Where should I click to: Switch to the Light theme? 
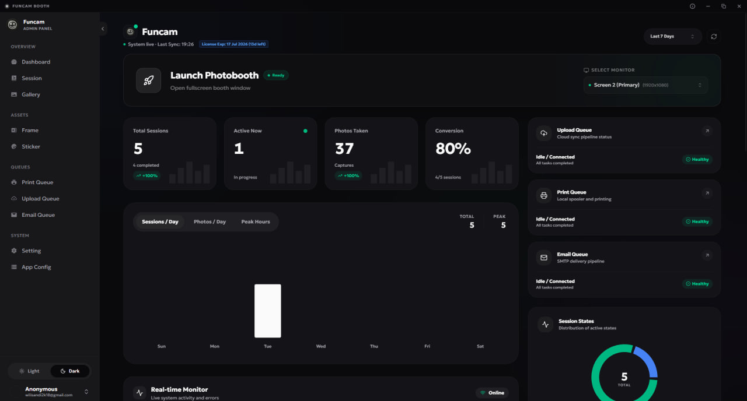(30, 371)
